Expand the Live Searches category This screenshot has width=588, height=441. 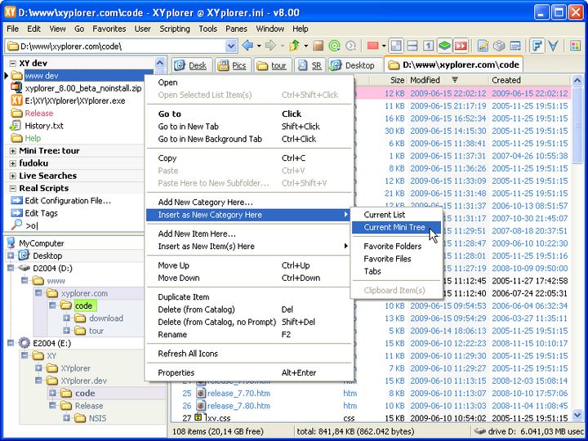coord(13,176)
